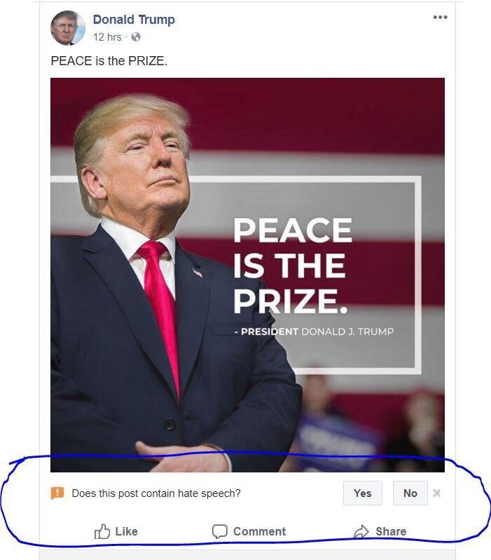The image size is (491, 560).
Task: Click the thumbs-up Like icon
Action: [102, 531]
